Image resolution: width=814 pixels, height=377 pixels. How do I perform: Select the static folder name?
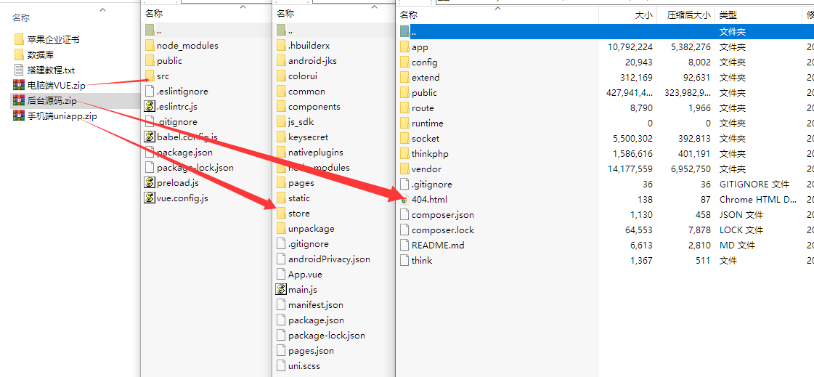point(299,198)
